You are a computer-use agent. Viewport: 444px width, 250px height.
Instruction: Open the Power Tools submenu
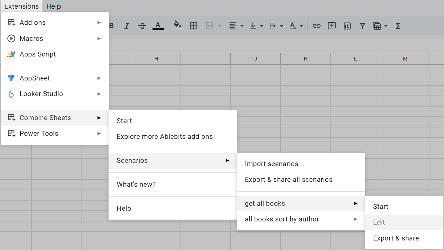(x=55, y=133)
